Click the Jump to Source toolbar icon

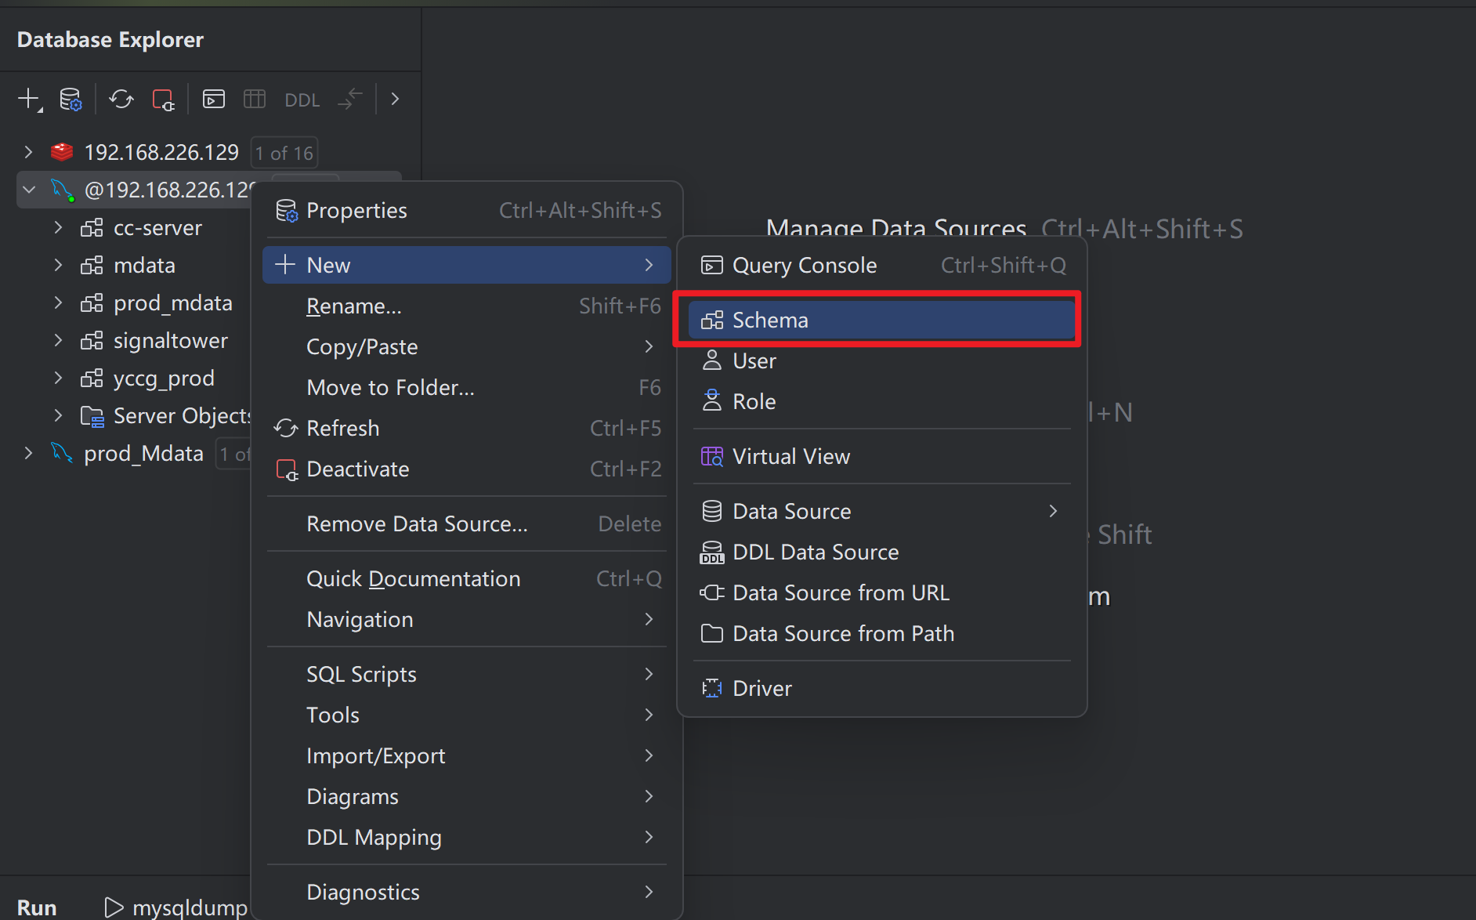(x=349, y=100)
